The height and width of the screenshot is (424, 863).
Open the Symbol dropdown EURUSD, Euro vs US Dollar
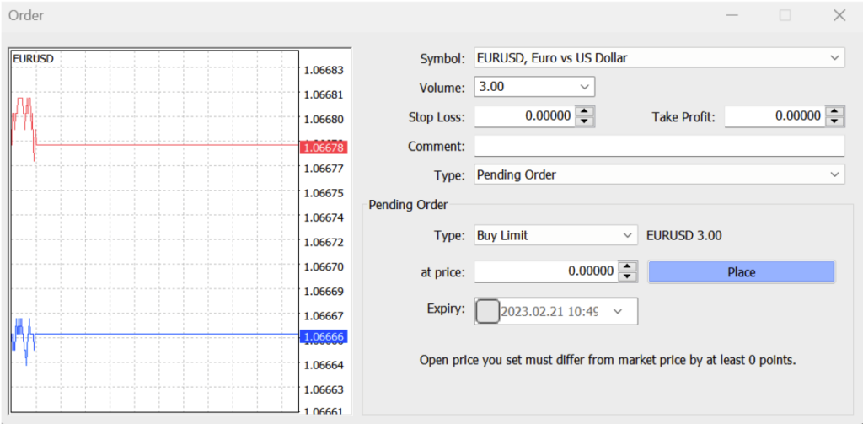click(x=659, y=58)
